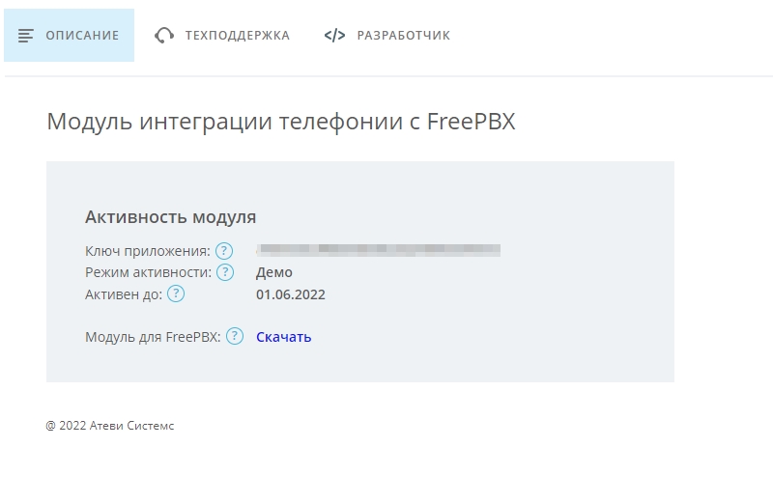Click the Активность модуля heading
This screenshot has height=503, width=773.
point(170,216)
